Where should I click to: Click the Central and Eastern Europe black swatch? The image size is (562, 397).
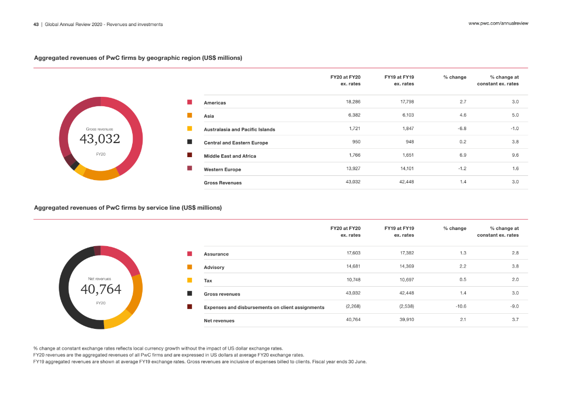189,142
